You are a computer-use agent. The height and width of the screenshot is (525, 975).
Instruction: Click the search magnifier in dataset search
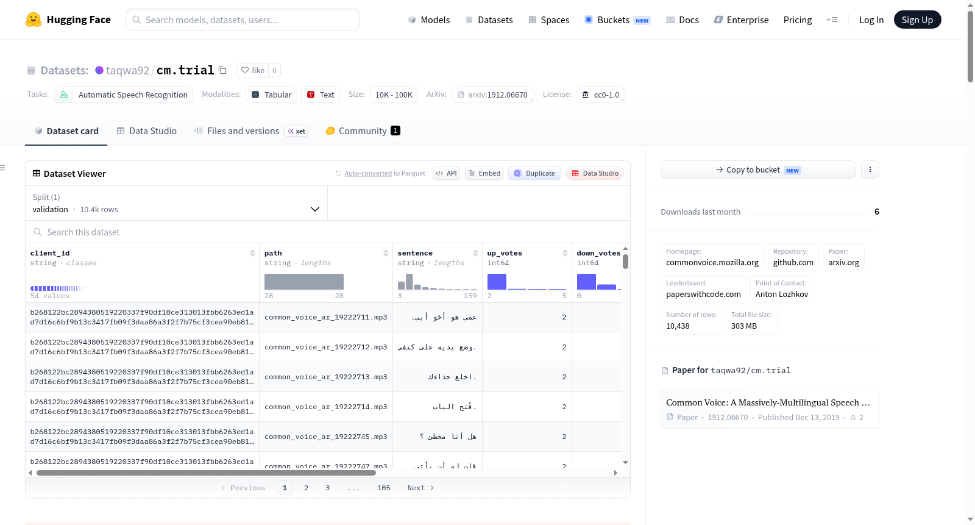pos(38,232)
